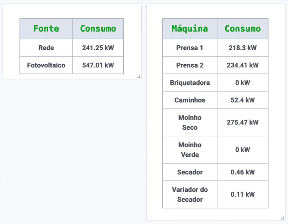Image resolution: width=288 pixels, height=224 pixels.
Task: Click the Consumo header in the left table
Action: pyautogui.click(x=98, y=28)
